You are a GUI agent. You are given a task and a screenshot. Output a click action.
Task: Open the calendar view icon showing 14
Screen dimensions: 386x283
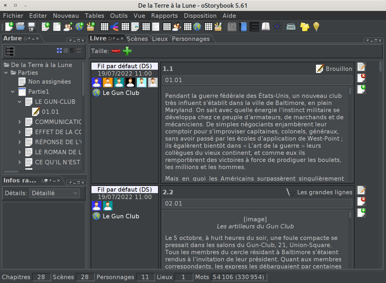pos(232,27)
